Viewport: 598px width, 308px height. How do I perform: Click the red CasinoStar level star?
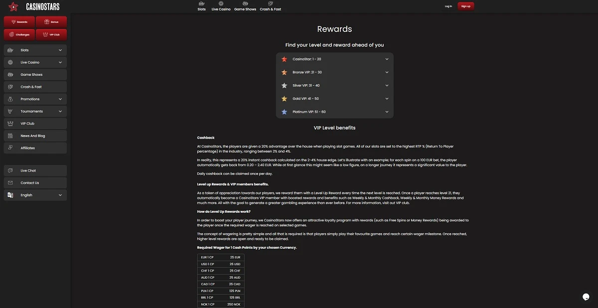[x=285, y=59]
